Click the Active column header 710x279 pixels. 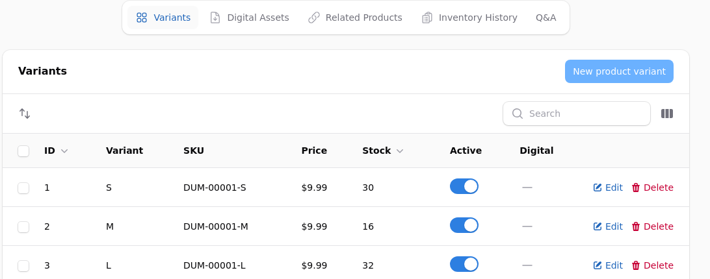tap(466, 151)
